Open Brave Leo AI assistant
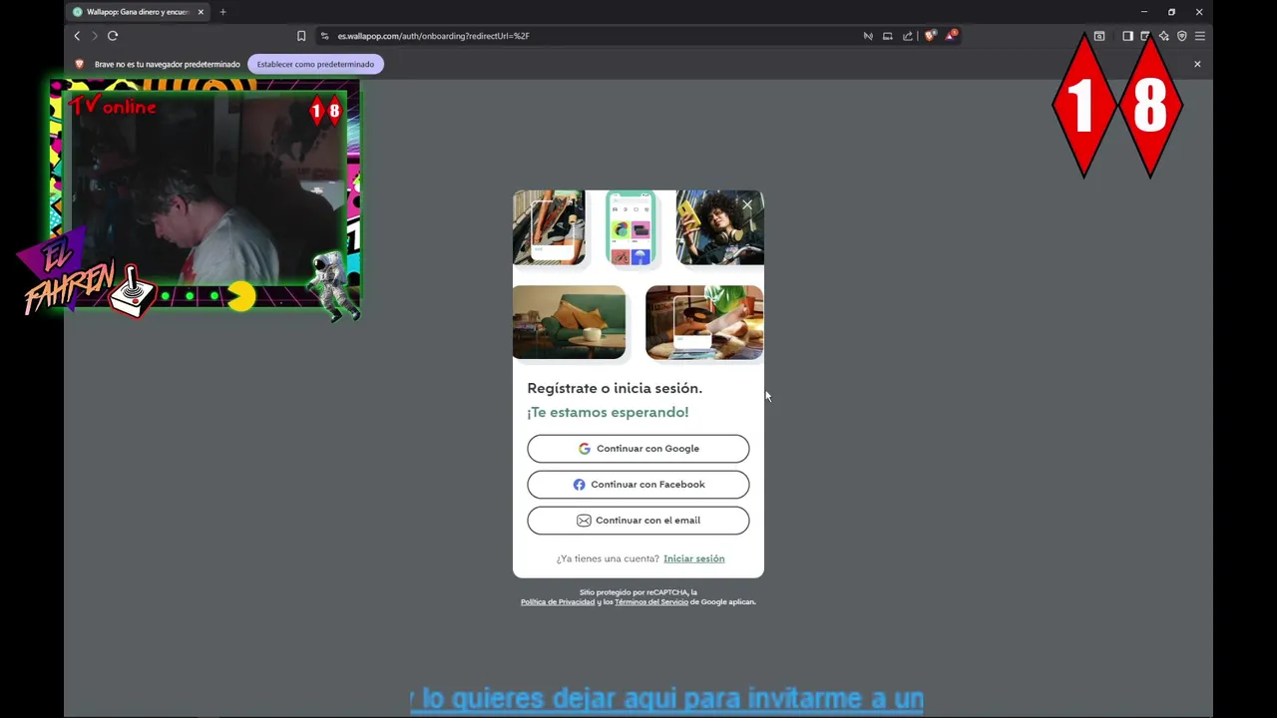This screenshot has height=718, width=1277. pyautogui.click(x=1163, y=36)
